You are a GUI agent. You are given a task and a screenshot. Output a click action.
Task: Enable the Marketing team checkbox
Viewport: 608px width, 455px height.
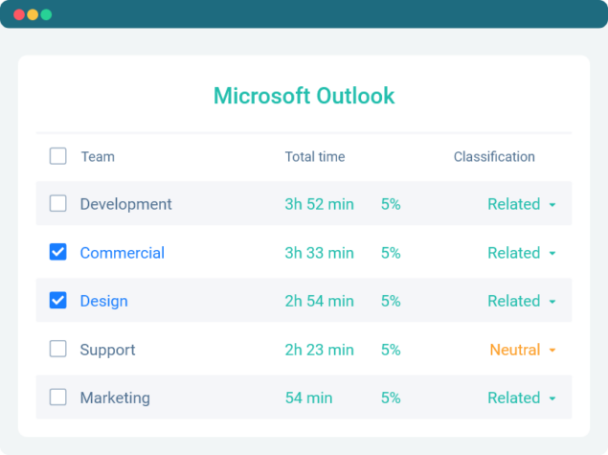coord(58,398)
